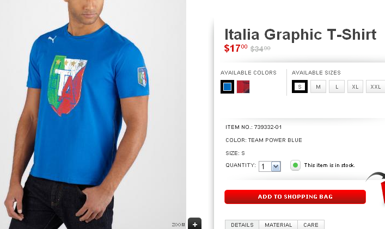The height and width of the screenshot is (229, 385).
Task: Switch to the Material tab
Action: [x=278, y=225]
